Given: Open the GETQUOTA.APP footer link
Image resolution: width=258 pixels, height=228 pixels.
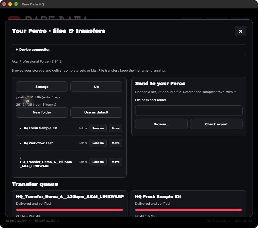Looking at the screenshot, I should 18,221.
